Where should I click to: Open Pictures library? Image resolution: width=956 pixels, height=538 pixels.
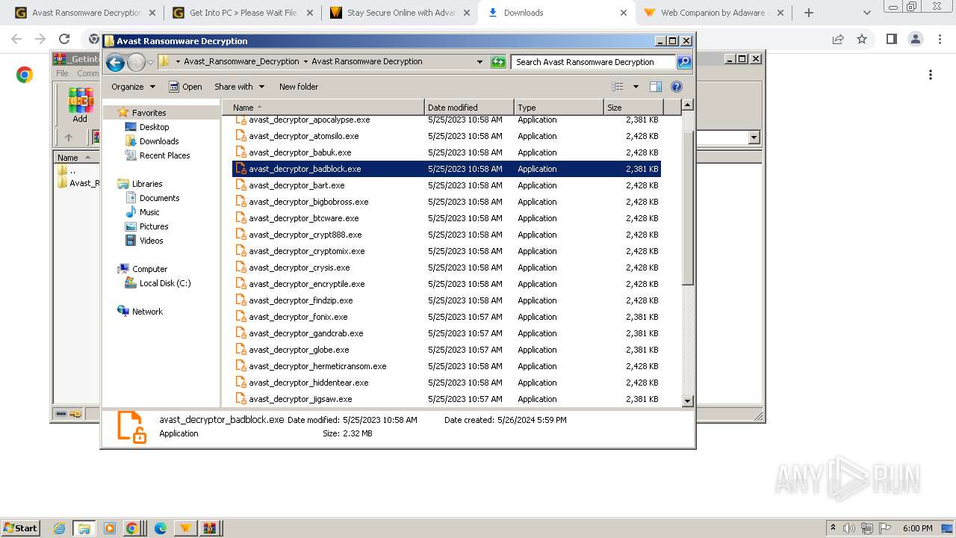(x=154, y=226)
